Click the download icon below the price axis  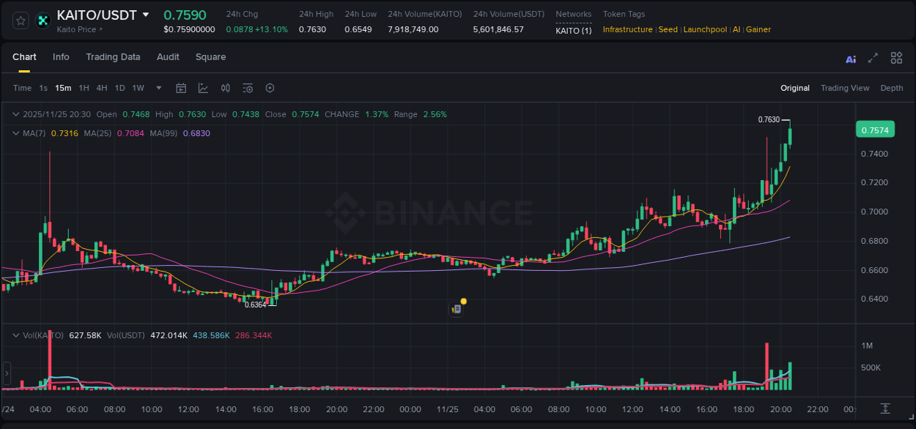click(x=884, y=409)
